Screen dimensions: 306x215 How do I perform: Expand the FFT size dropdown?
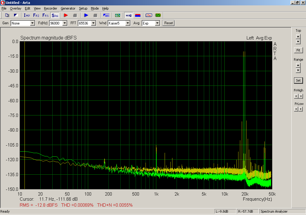(x=94, y=23)
